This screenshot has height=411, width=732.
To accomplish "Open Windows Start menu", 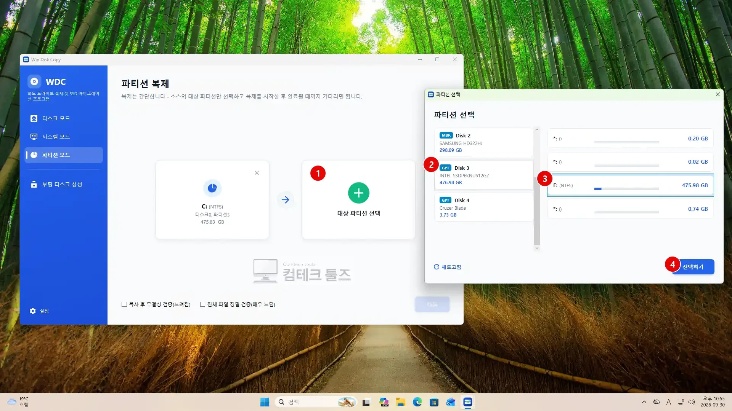I will 265,402.
